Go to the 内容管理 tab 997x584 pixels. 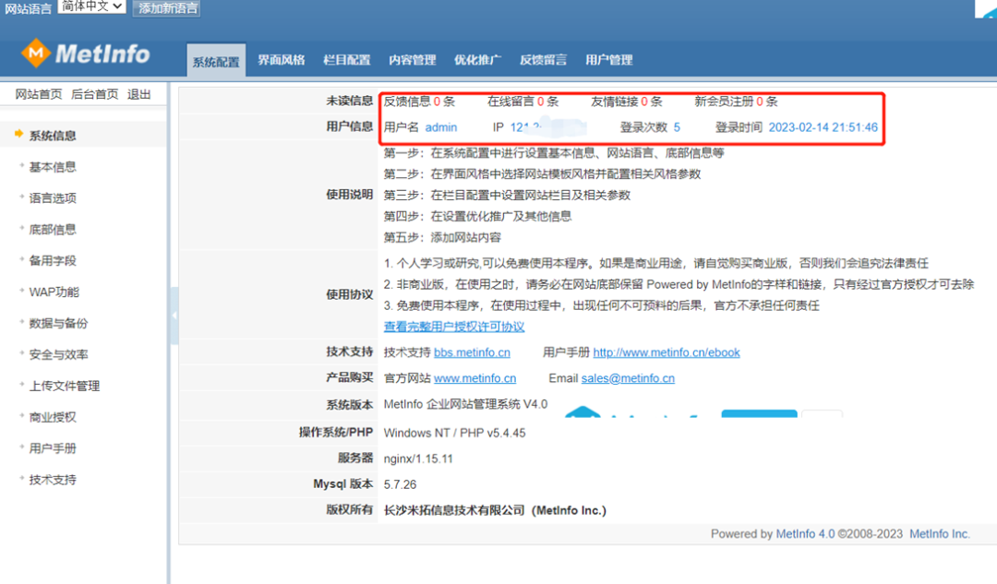[412, 60]
